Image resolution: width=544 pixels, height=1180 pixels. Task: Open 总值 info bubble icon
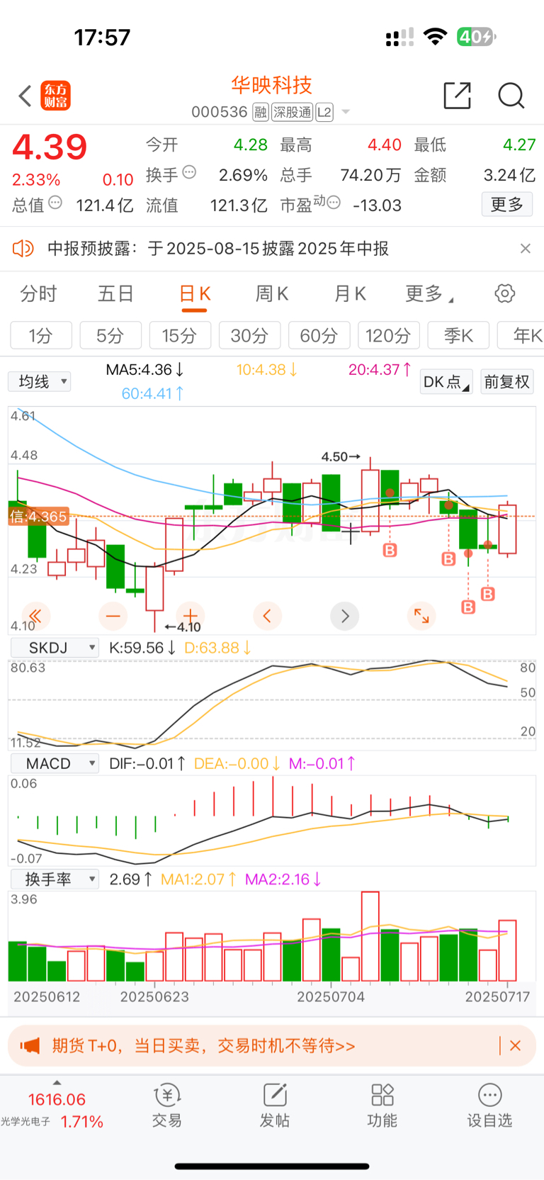(55, 203)
